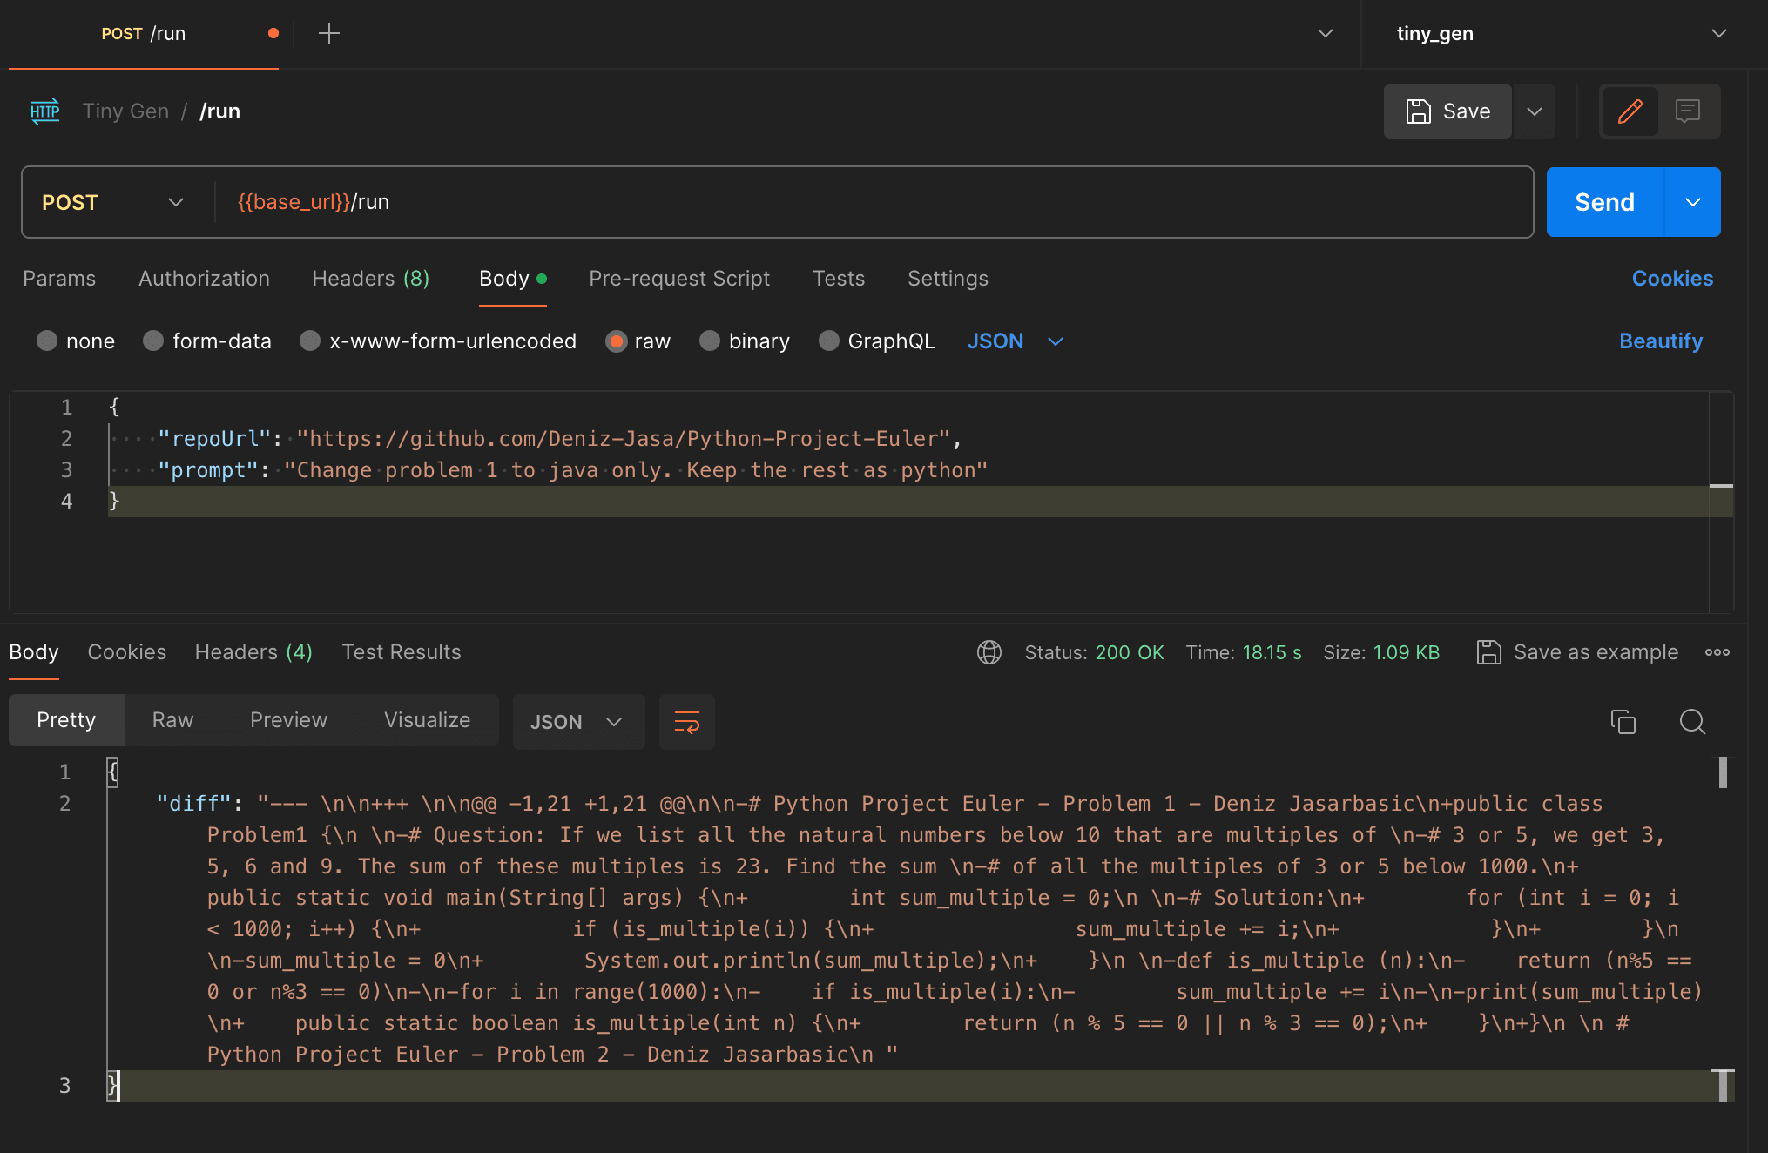Viewport: 1768px width, 1153px height.
Task: Select the Pretty response view
Action: tap(66, 720)
